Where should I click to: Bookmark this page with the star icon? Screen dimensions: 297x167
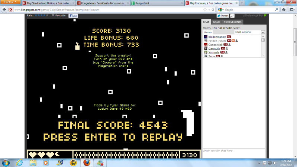(x=205, y=10)
